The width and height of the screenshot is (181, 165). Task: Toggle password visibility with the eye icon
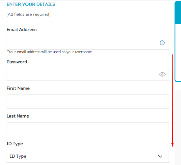click(x=162, y=74)
